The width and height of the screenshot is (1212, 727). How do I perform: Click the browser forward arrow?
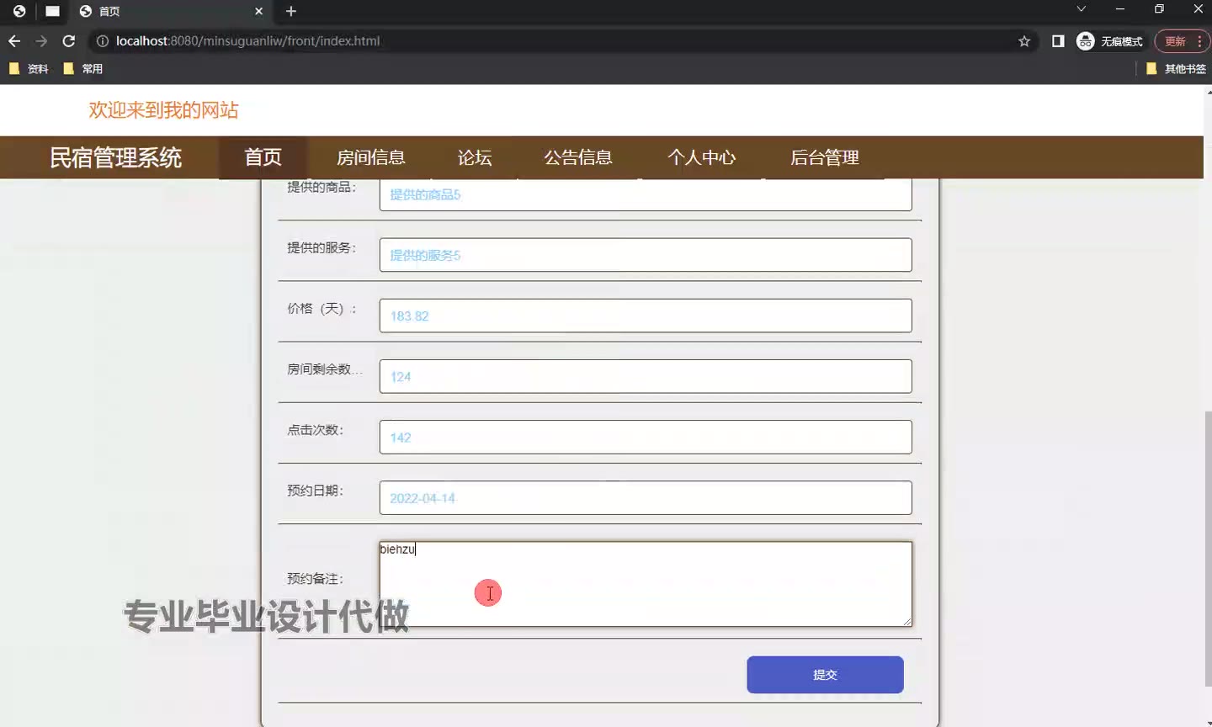41,41
